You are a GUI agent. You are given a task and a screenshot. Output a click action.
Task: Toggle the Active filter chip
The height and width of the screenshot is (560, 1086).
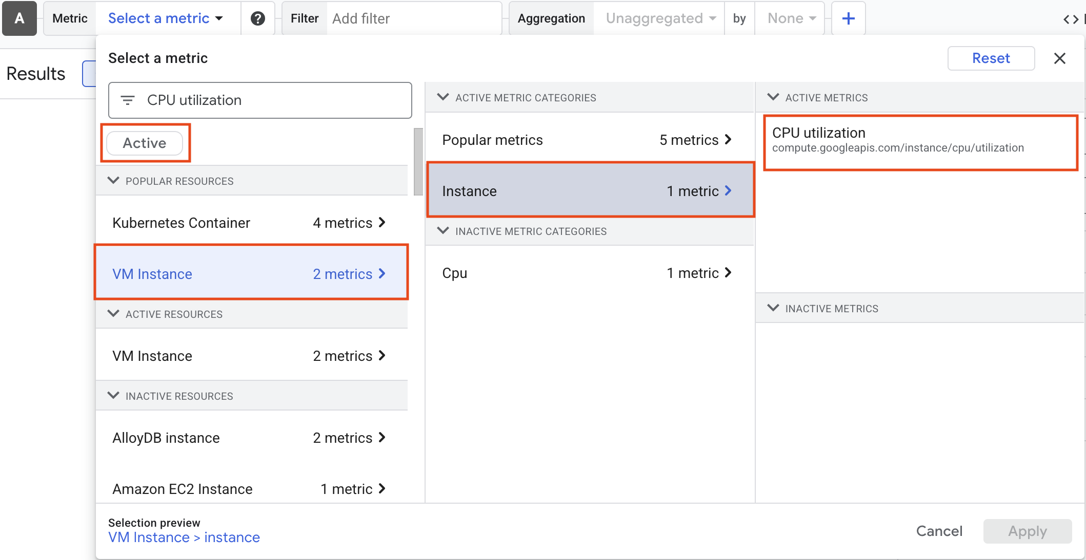(145, 143)
